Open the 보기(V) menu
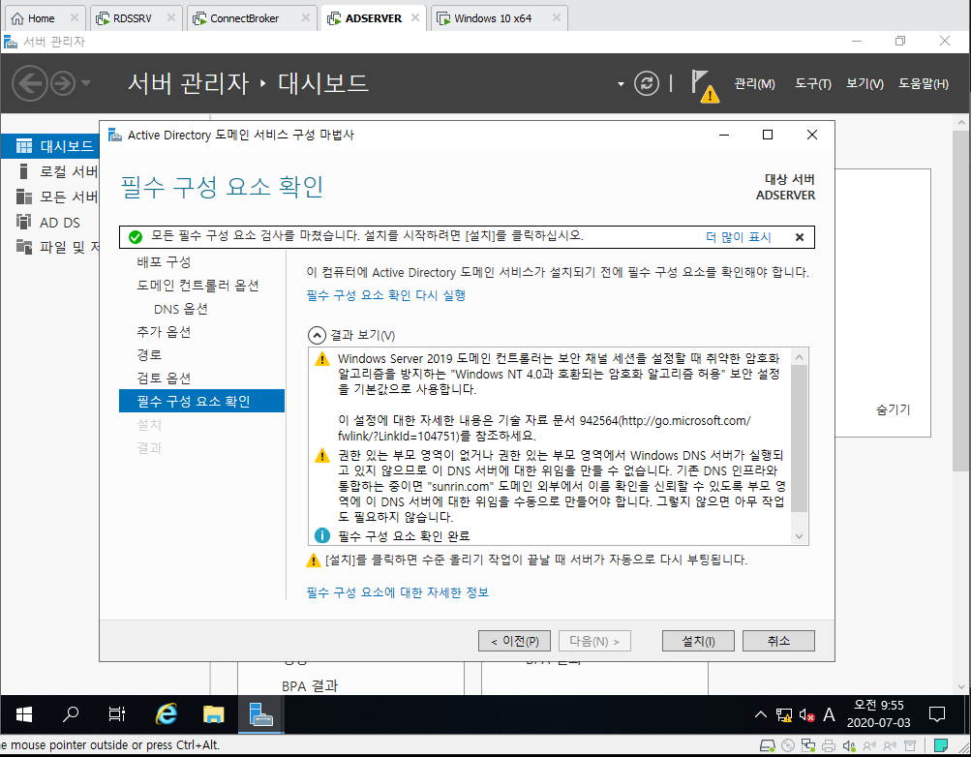 click(865, 83)
